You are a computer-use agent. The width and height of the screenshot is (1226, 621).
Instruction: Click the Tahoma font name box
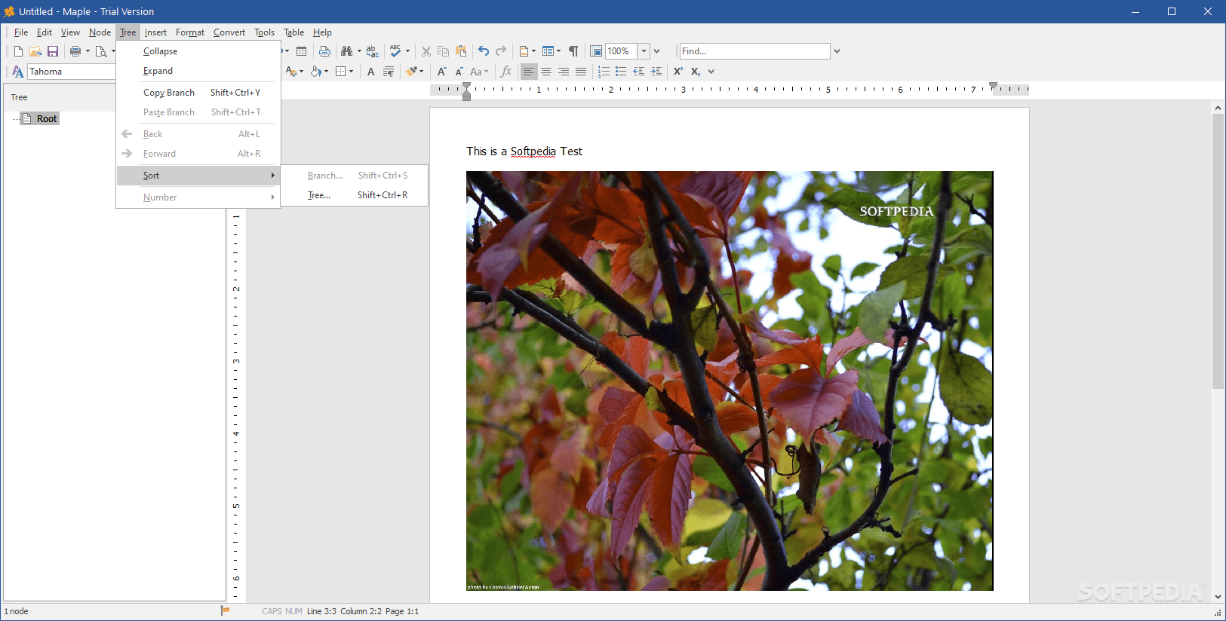pos(72,72)
